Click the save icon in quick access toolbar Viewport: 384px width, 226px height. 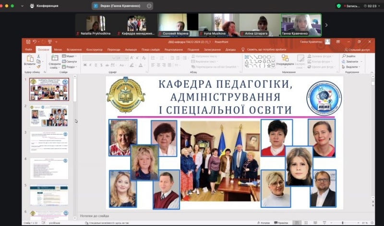coord(28,42)
